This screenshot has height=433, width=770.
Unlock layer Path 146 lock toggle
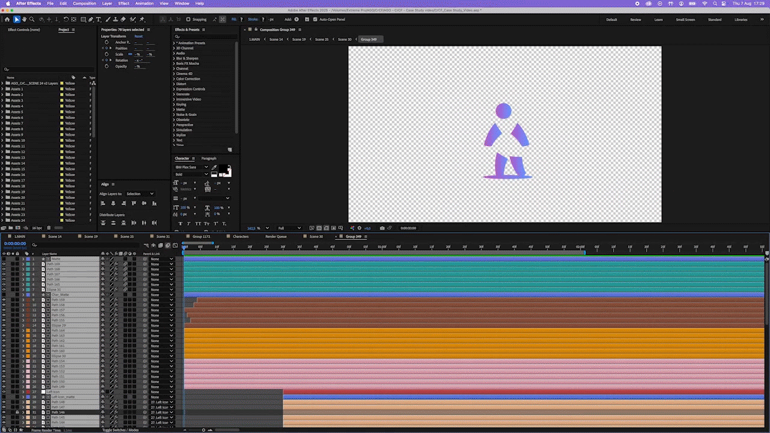coord(17,412)
